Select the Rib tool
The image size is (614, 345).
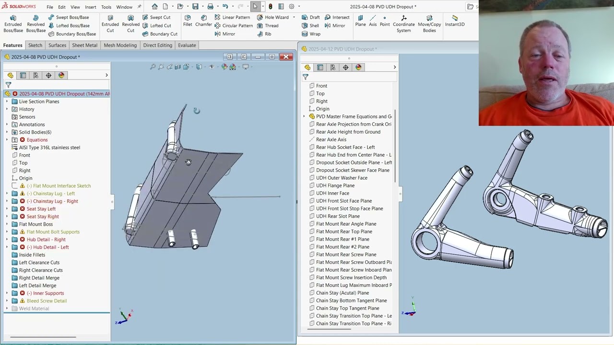click(x=264, y=34)
